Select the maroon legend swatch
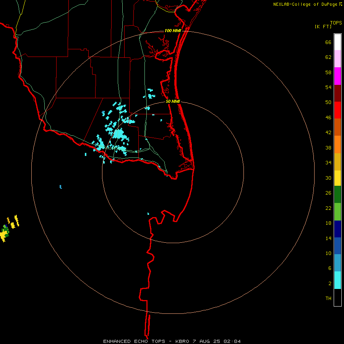 point(338,93)
